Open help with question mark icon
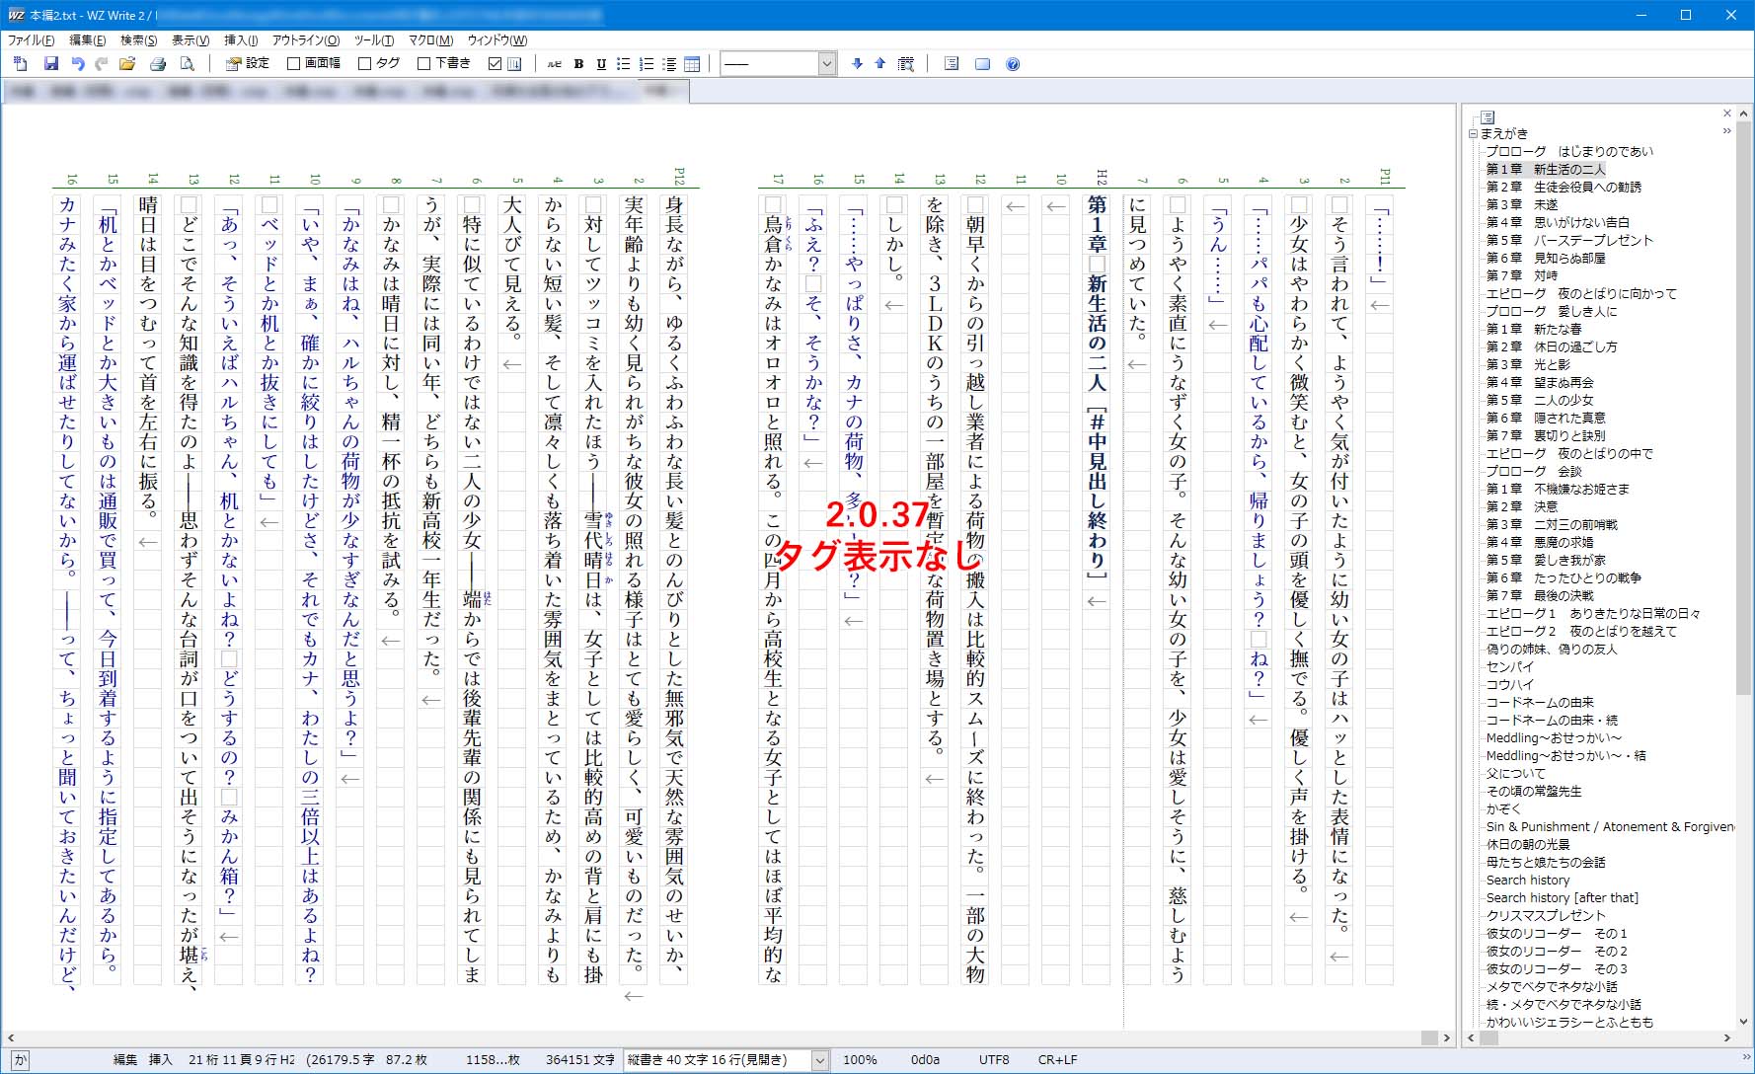 (x=1013, y=63)
